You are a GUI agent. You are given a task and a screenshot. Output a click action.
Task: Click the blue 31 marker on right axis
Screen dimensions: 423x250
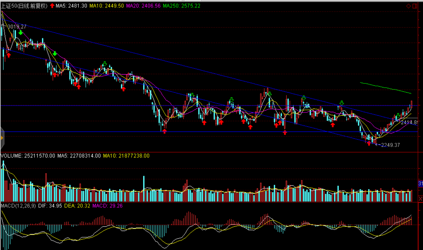[420, 184]
